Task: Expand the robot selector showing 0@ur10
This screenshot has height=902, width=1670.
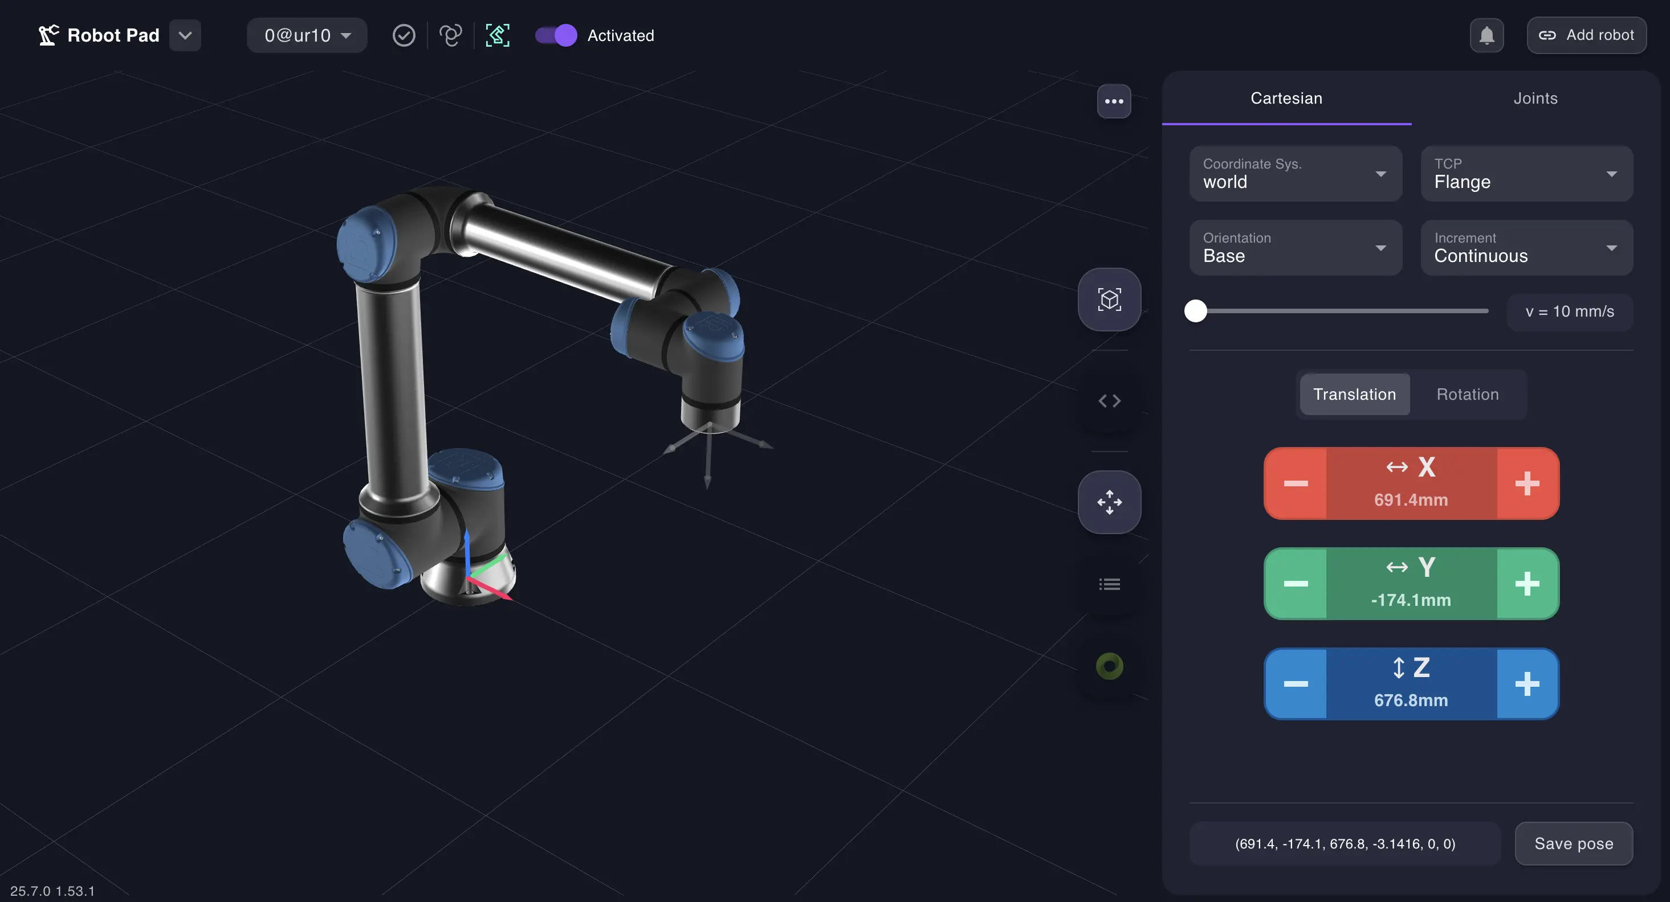Action: coord(307,36)
